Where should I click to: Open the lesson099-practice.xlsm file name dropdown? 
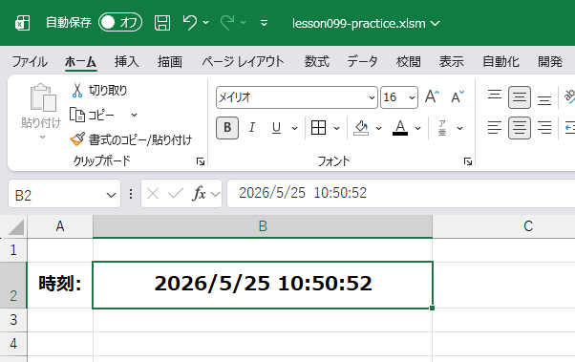click(x=436, y=24)
